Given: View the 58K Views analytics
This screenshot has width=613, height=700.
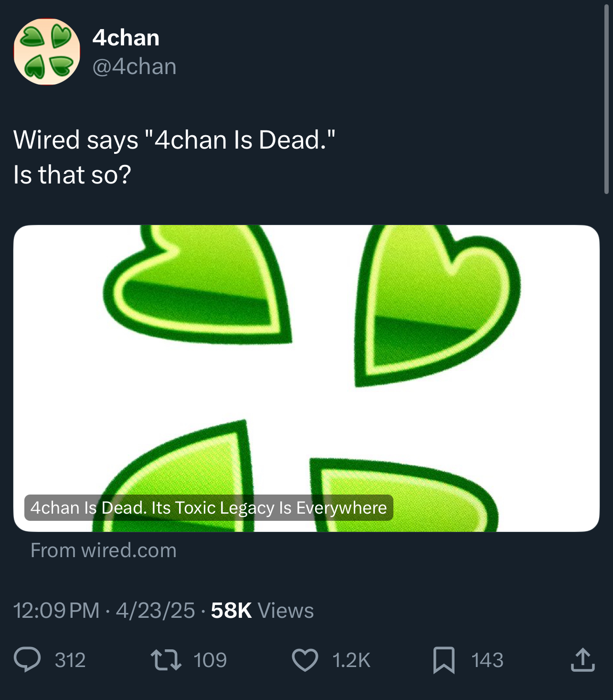Looking at the screenshot, I should [262, 611].
